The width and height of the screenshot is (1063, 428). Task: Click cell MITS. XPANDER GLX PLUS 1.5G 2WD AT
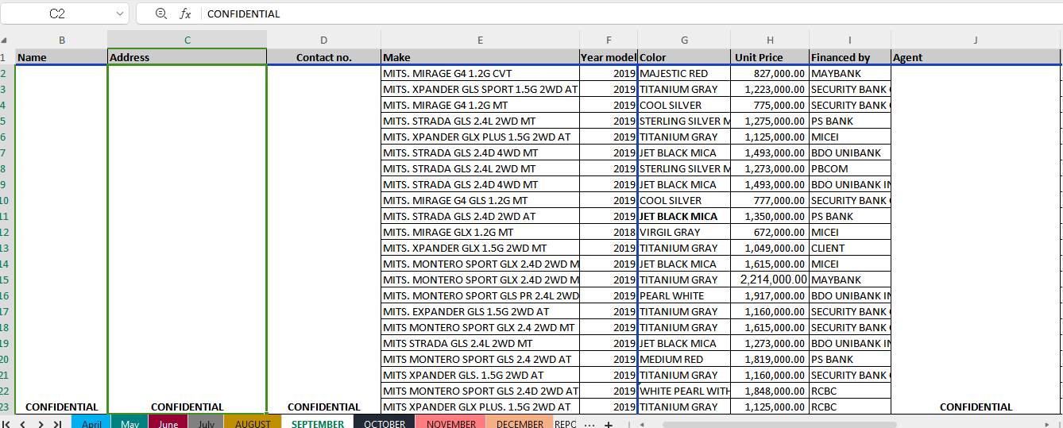tap(481, 137)
